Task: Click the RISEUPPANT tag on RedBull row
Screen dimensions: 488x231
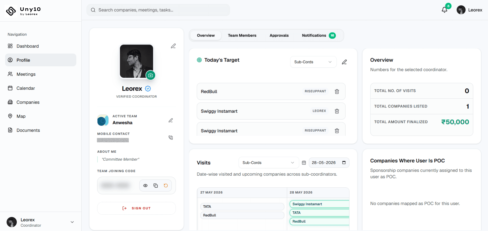Action: coord(315,91)
